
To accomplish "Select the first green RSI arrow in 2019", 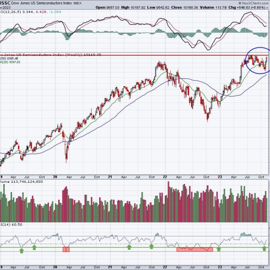I will point(22,251).
